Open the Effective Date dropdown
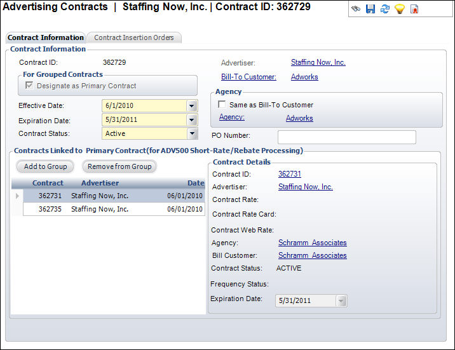The width and height of the screenshot is (455, 350). pos(192,105)
